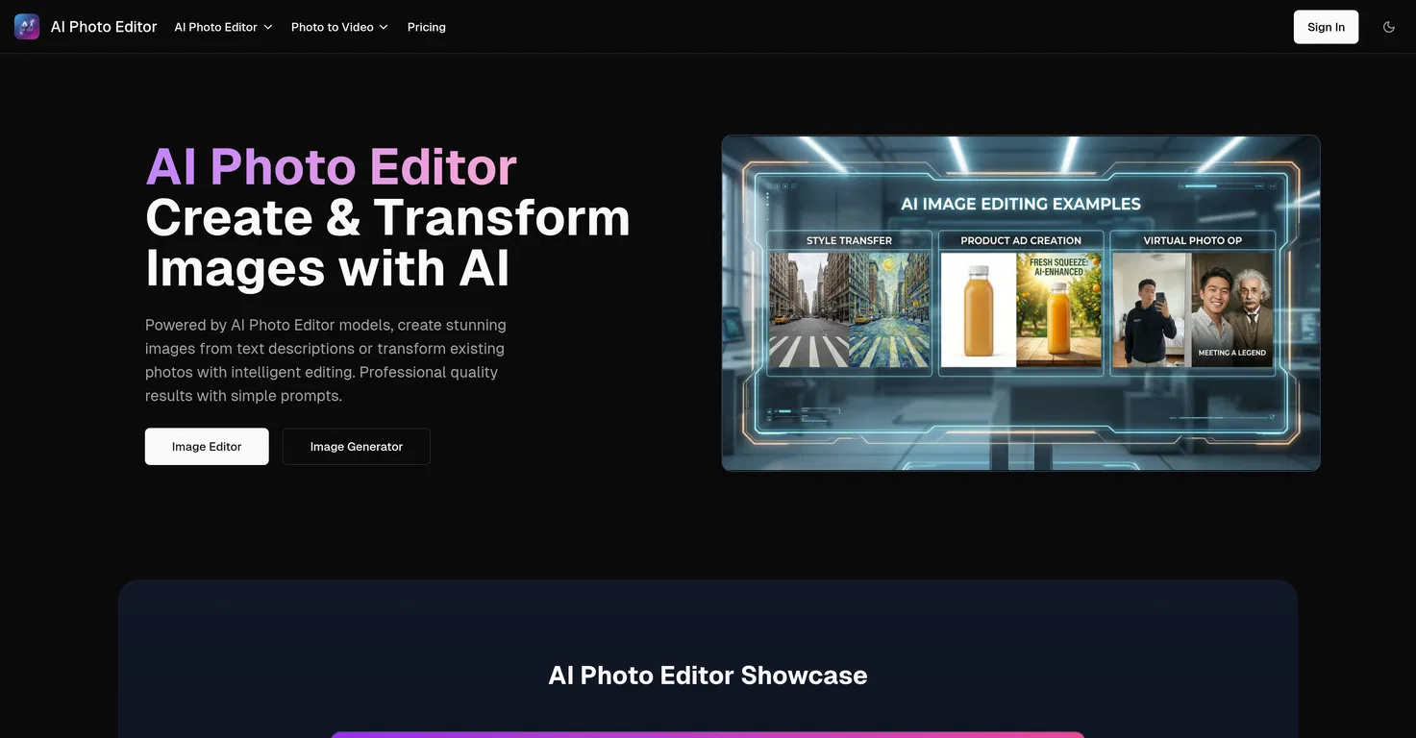Click the purple-pink gradient bar below Showcase
Screen dimensions: 1416x738
[708, 734]
